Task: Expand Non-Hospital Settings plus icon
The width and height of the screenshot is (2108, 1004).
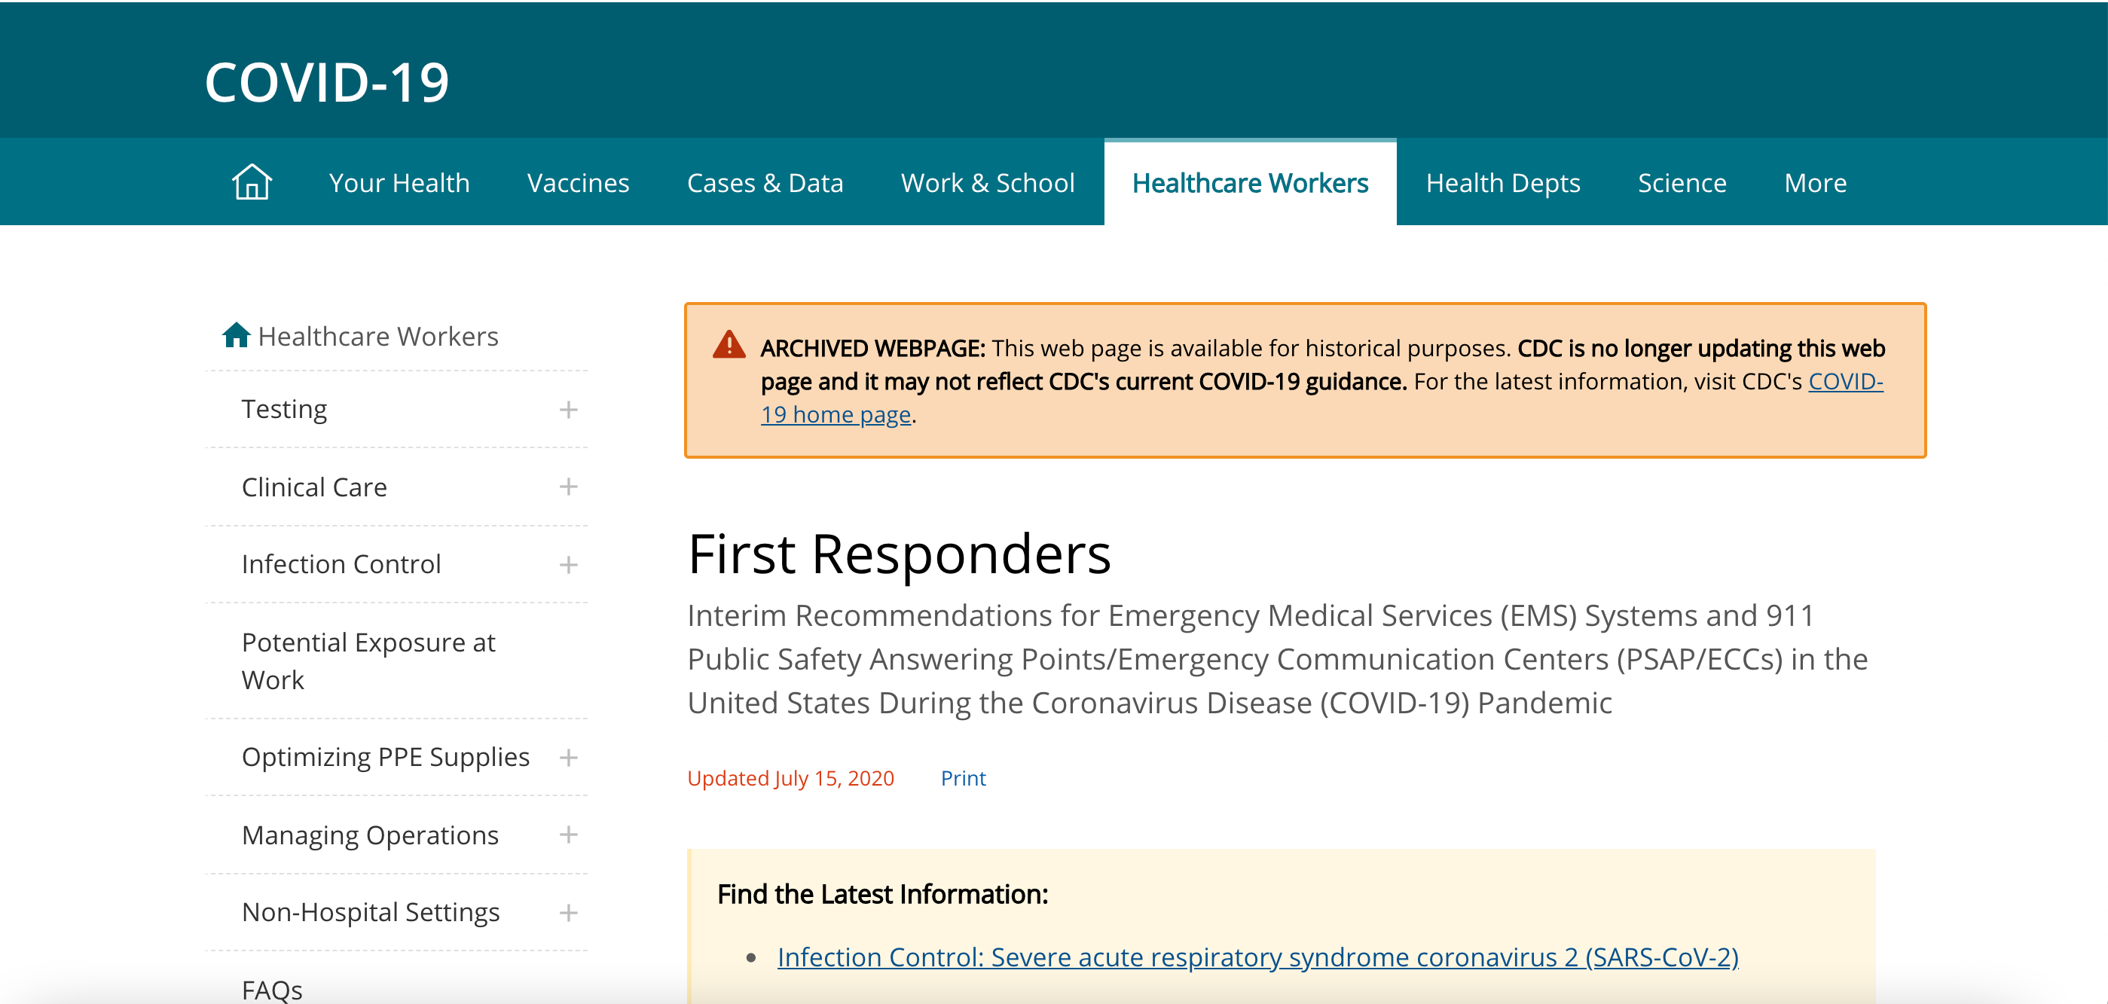Action: 568,912
